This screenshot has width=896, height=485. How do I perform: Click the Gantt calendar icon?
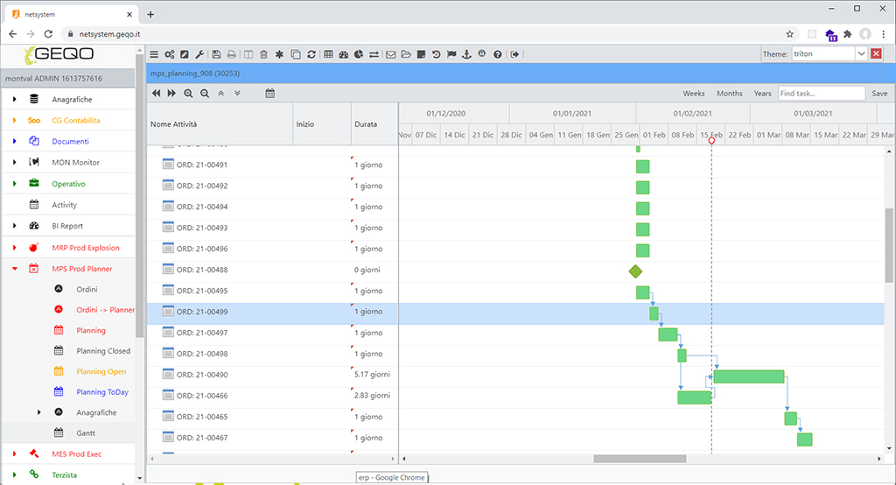[x=269, y=93]
